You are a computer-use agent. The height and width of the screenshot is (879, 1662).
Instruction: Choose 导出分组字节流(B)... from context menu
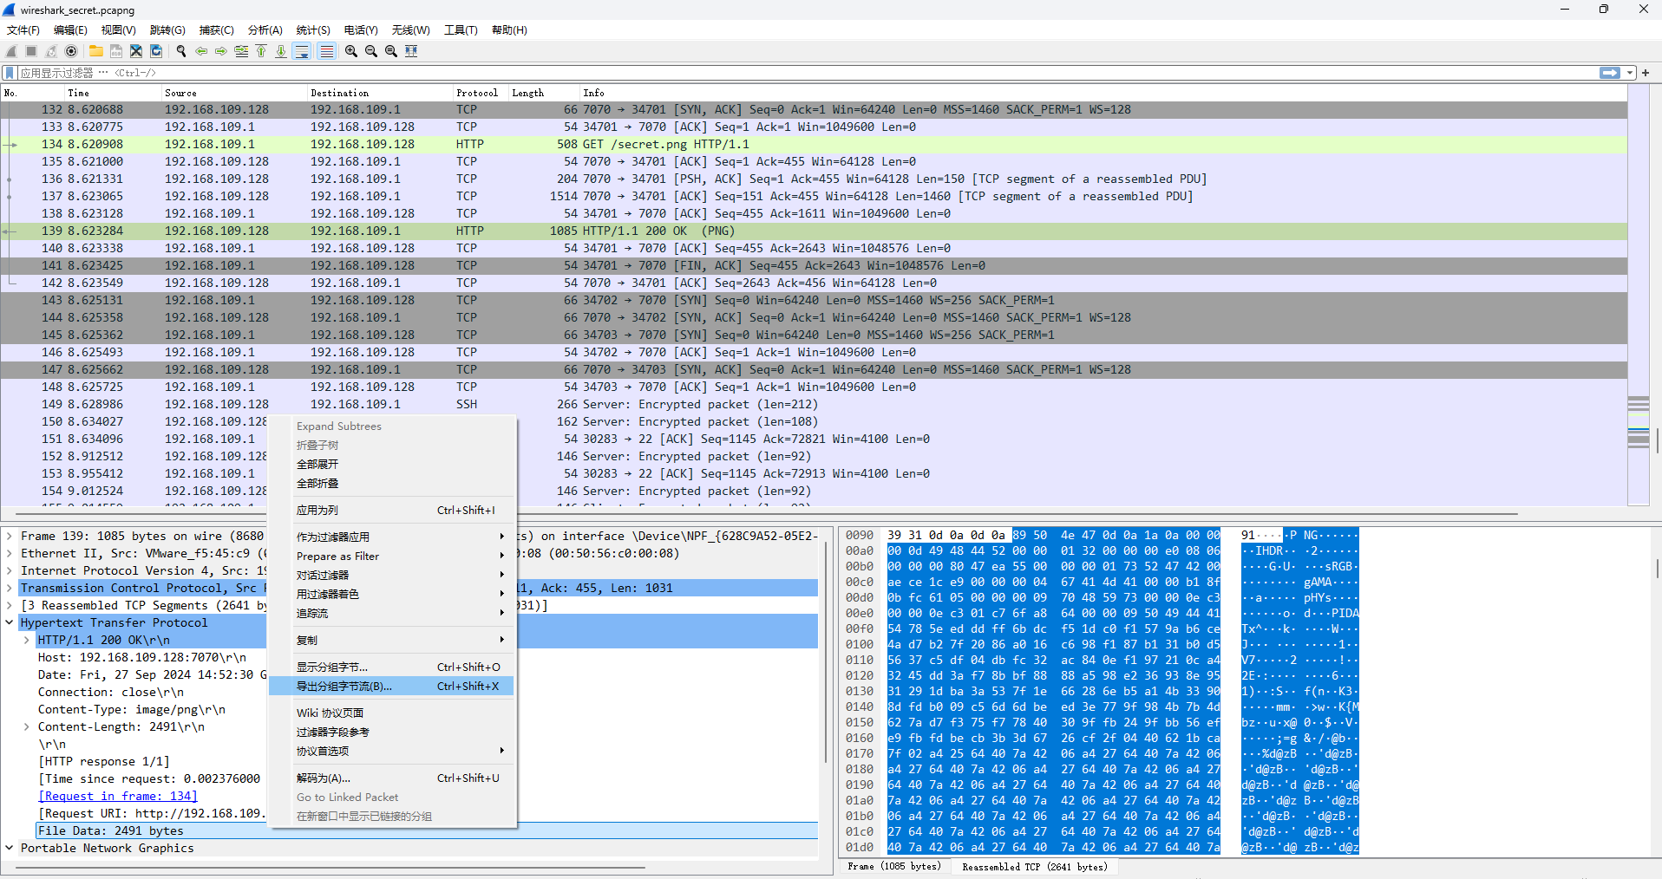[344, 687]
